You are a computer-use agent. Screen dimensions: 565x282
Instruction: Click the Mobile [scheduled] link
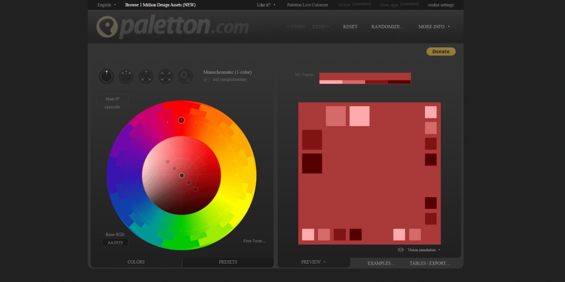[355, 5]
